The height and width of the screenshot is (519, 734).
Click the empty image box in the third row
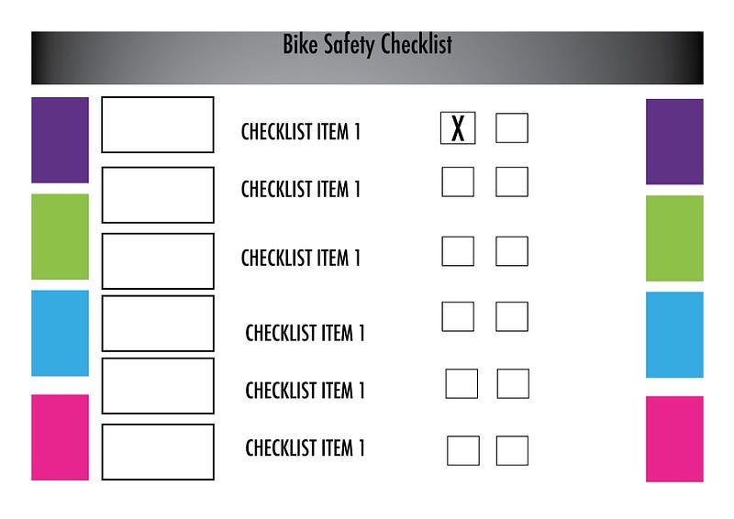point(158,261)
